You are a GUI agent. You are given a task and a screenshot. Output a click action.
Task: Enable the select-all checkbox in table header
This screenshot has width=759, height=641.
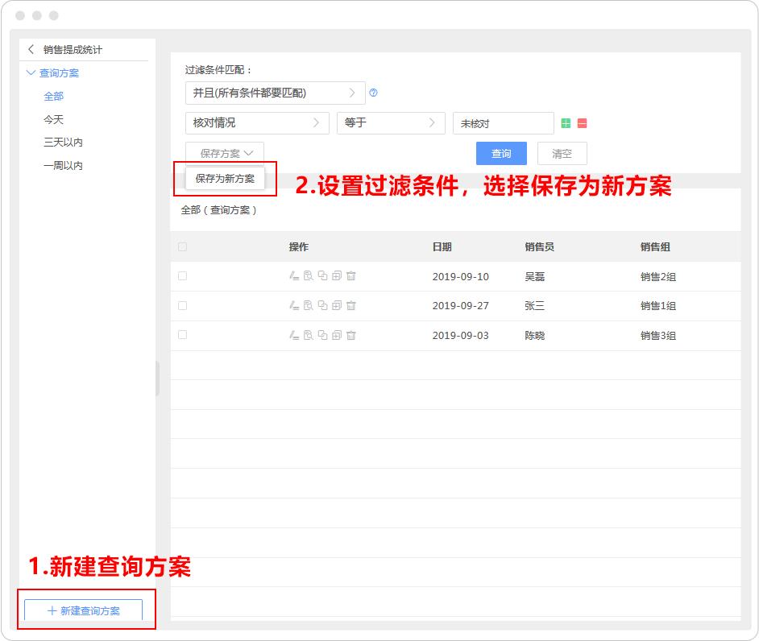click(181, 246)
